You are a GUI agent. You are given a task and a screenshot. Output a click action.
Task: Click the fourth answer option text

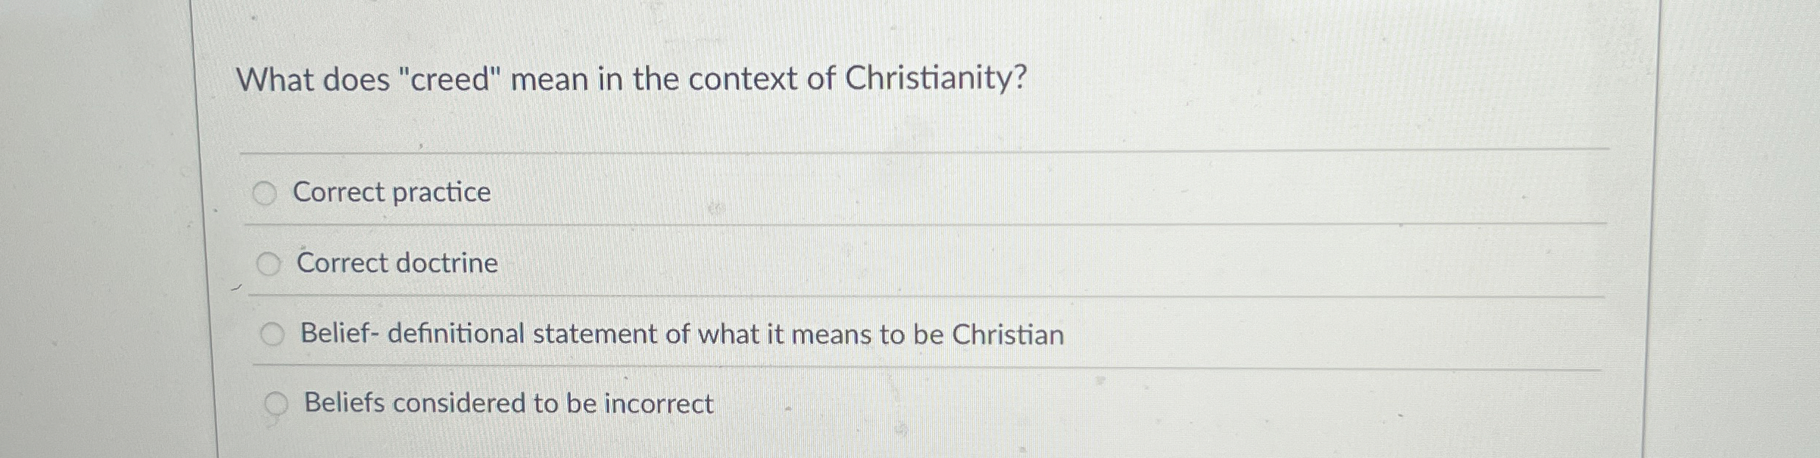508,404
